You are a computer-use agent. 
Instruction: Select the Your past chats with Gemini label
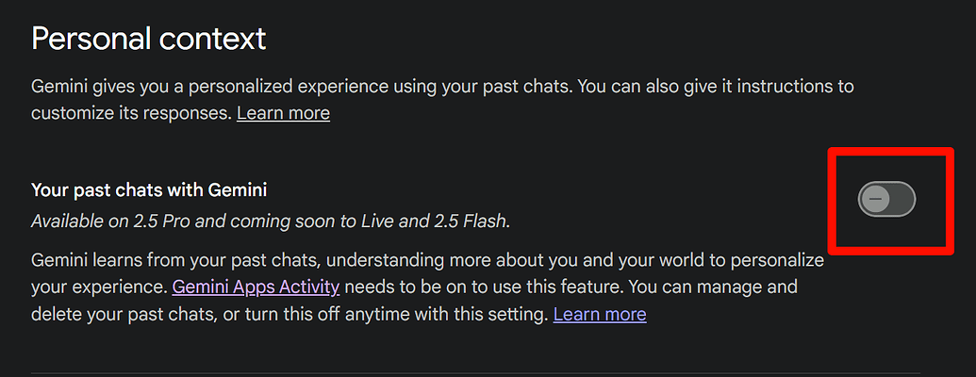(149, 189)
